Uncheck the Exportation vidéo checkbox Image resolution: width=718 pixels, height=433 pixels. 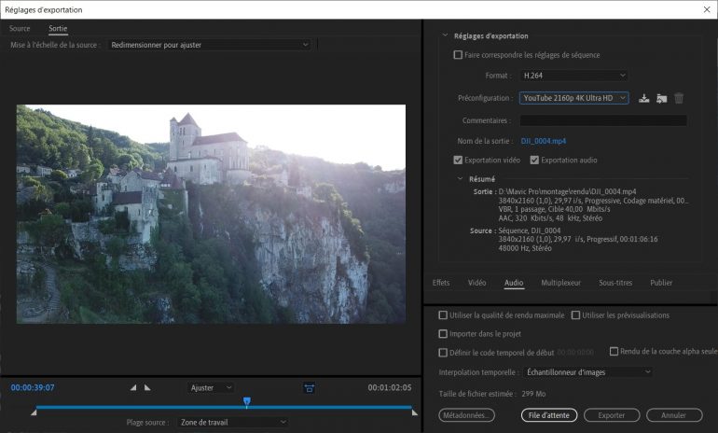[x=457, y=161]
